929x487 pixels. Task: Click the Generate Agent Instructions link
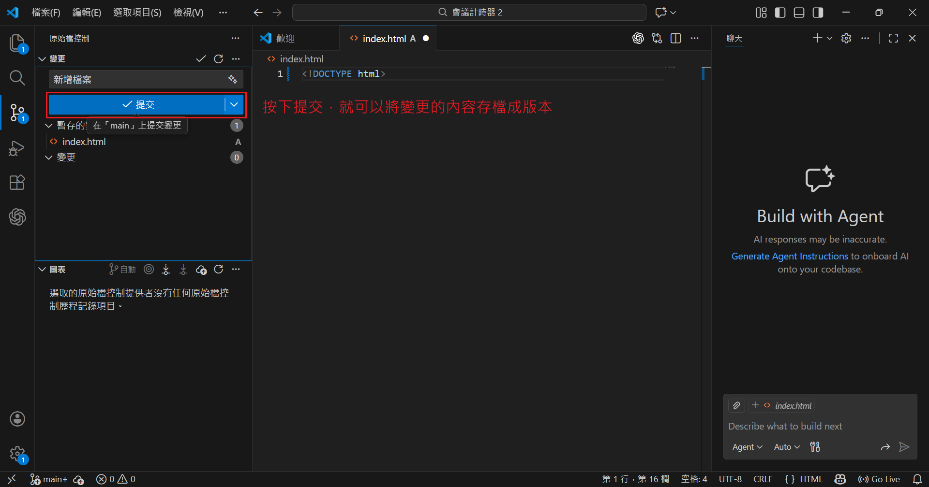[x=790, y=256]
